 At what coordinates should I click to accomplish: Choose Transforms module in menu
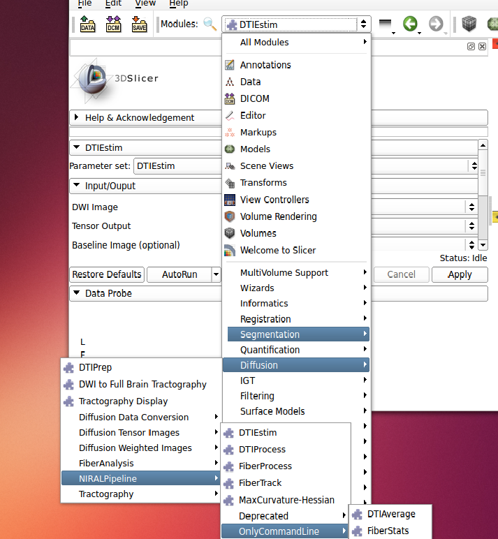point(263,183)
